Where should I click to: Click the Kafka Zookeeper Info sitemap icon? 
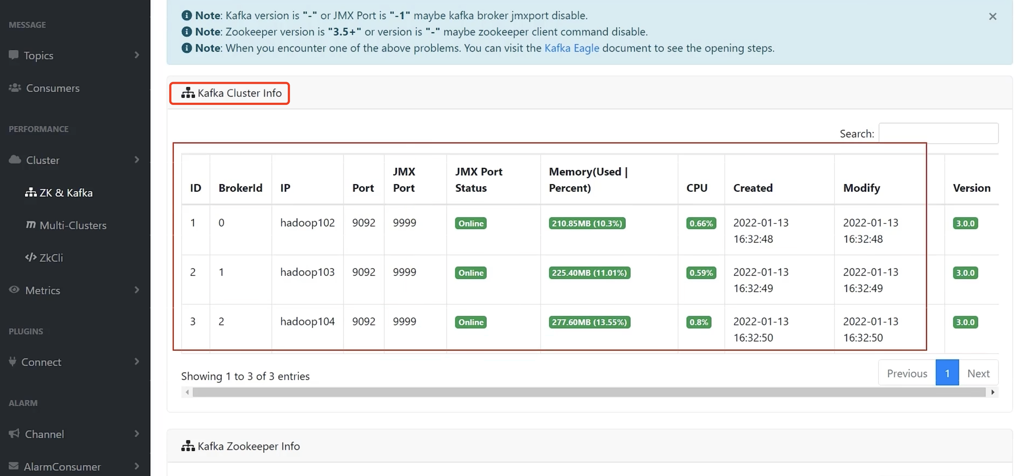(188, 446)
